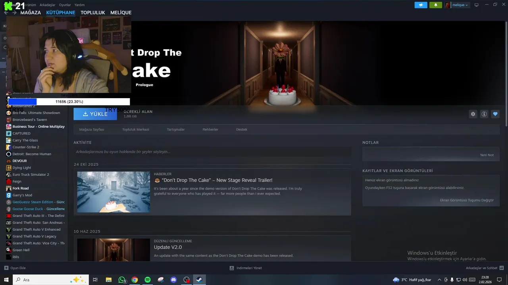Select Dying Light in library
Screen dimensions: 508x285
point(22,168)
